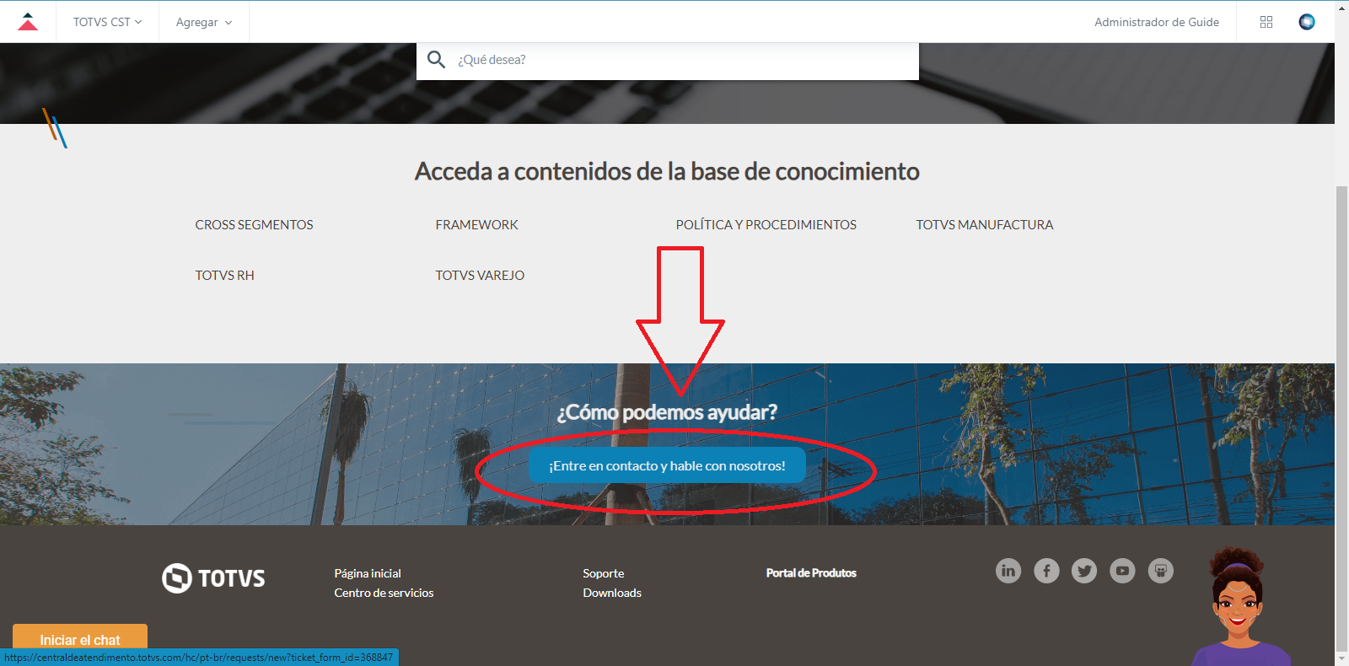Open the TOTVS VAREJO category
Viewport: 1349px width, 666px height.
click(x=480, y=276)
